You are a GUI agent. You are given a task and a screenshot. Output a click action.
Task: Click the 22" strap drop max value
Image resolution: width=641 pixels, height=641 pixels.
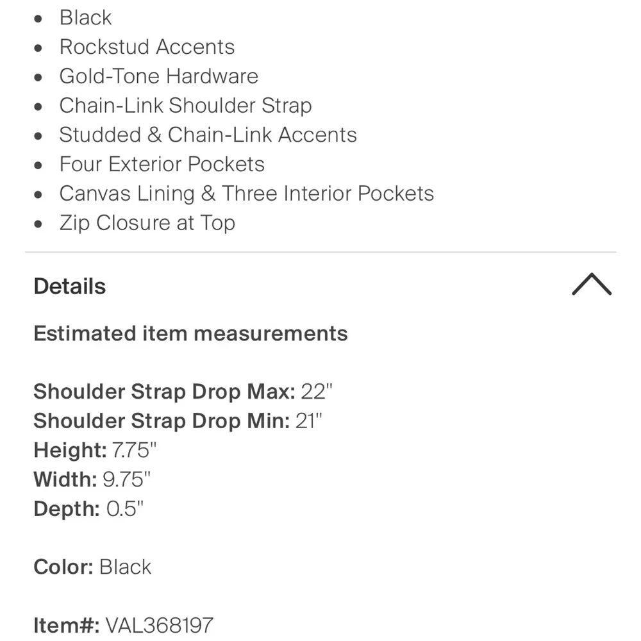pyautogui.click(x=317, y=391)
